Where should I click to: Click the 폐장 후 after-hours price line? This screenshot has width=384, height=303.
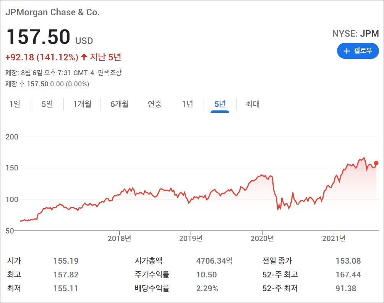click(x=47, y=84)
